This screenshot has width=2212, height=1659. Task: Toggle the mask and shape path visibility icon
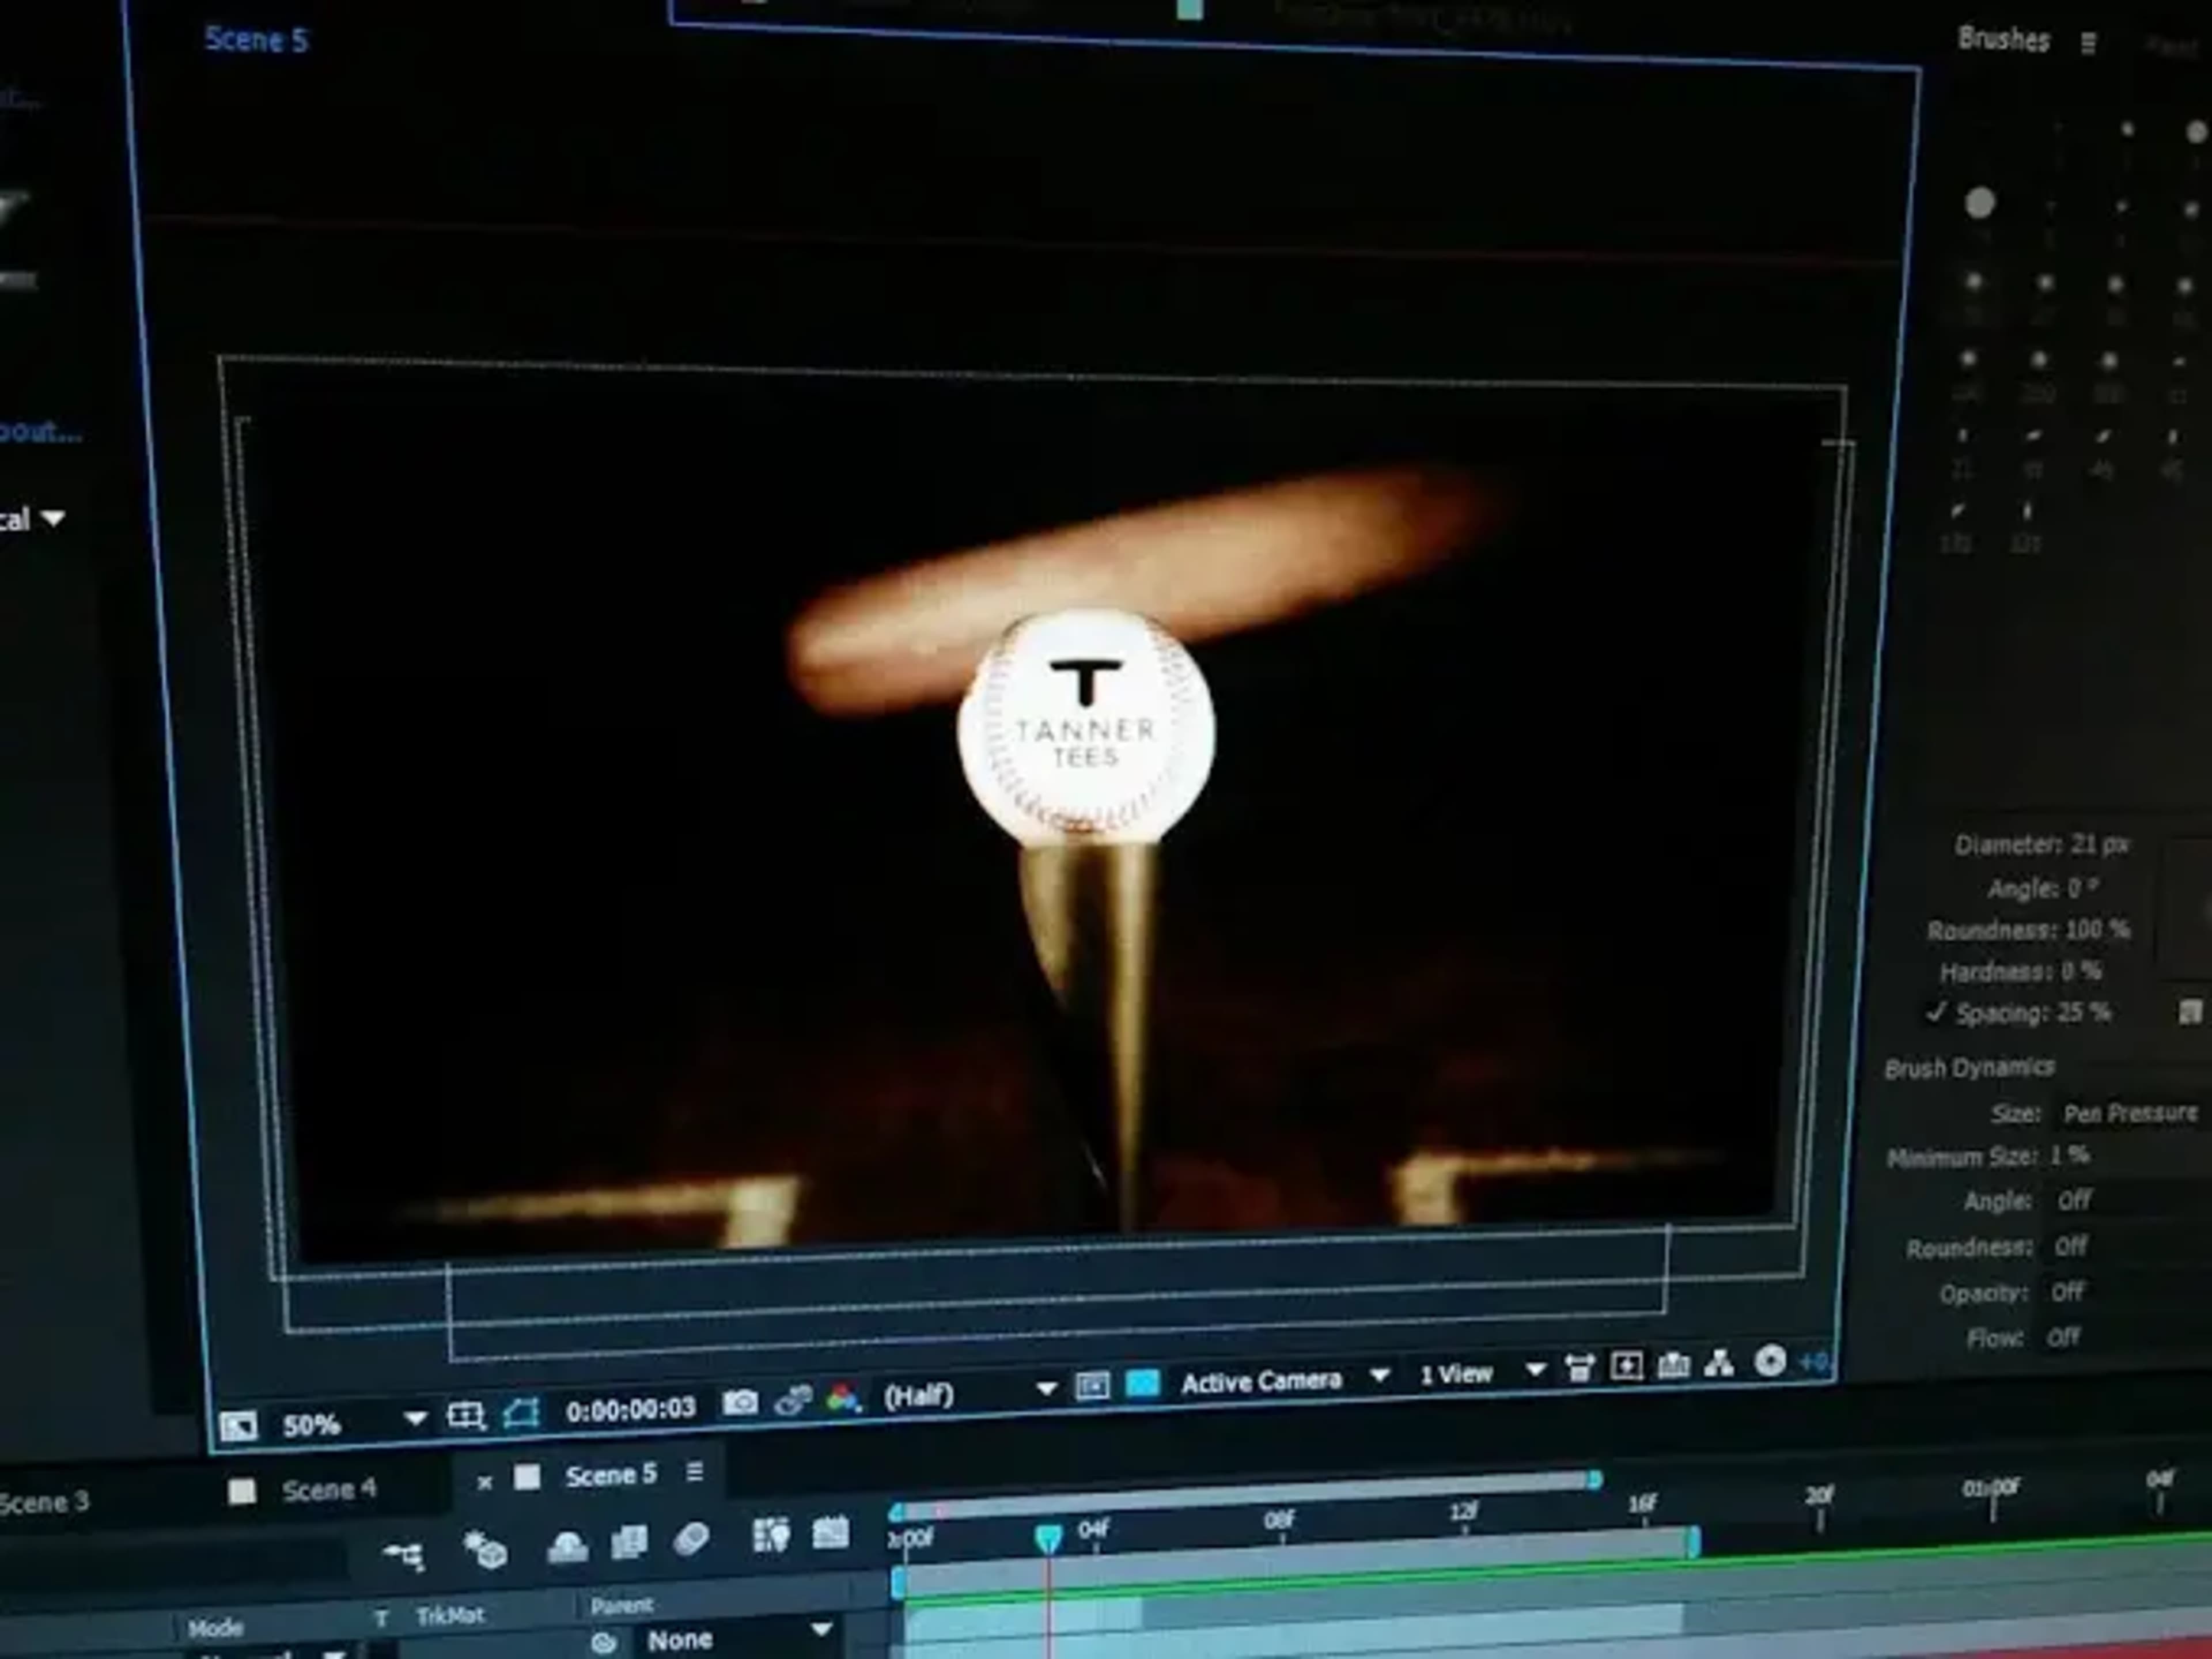521,1412
